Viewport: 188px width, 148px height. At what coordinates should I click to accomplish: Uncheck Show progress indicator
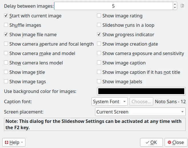[99, 35]
